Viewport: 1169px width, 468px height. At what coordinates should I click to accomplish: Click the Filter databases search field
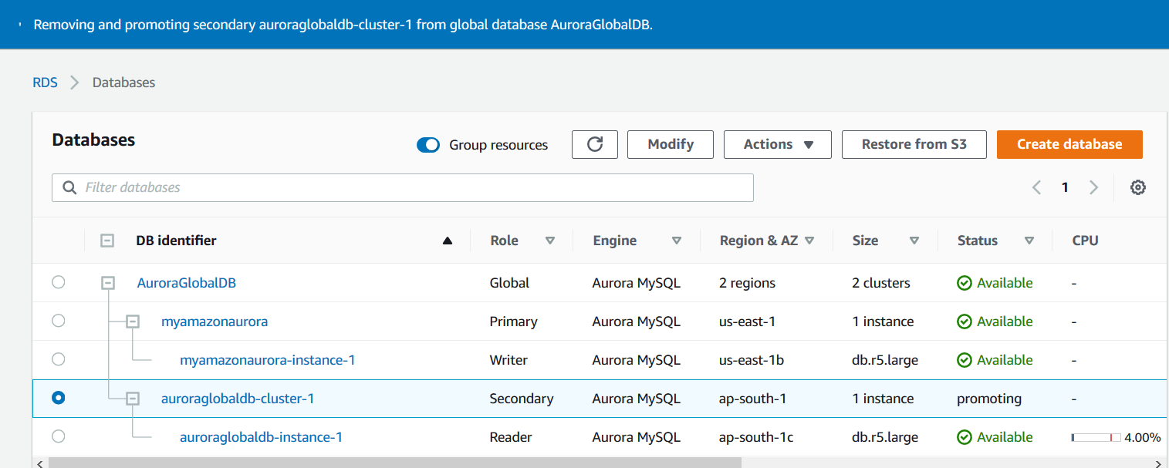pyautogui.click(x=402, y=187)
